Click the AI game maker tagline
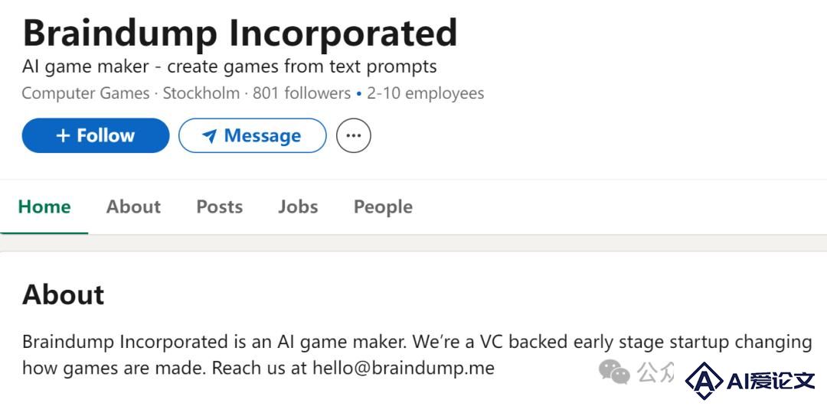 (230, 67)
